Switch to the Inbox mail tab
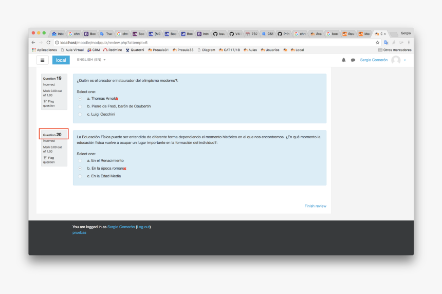Screen dimensions: 442x294 (58, 34)
